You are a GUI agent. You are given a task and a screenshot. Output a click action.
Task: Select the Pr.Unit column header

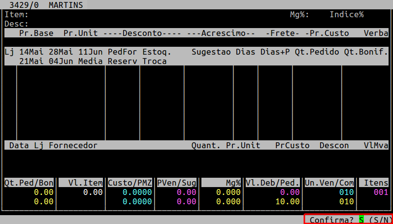[x=81, y=33]
